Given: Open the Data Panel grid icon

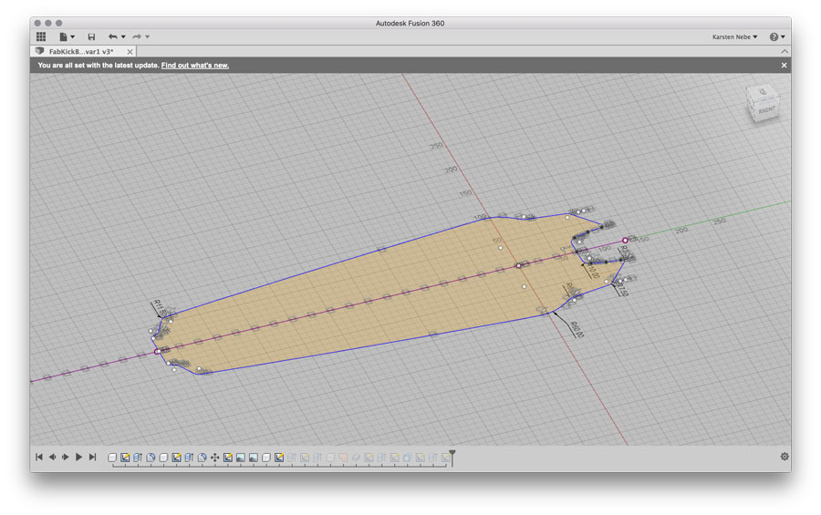Looking at the screenshot, I should 41,36.
